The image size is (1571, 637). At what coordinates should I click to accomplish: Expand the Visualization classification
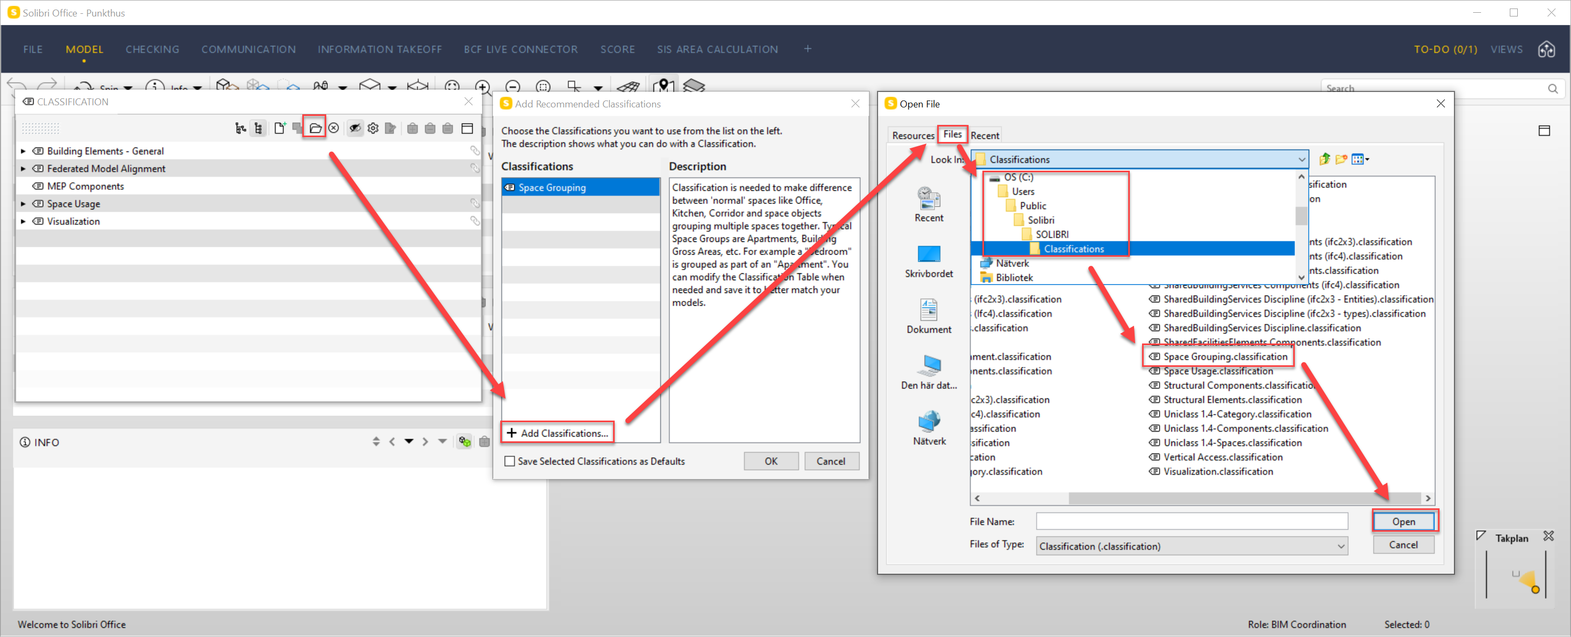(x=23, y=221)
